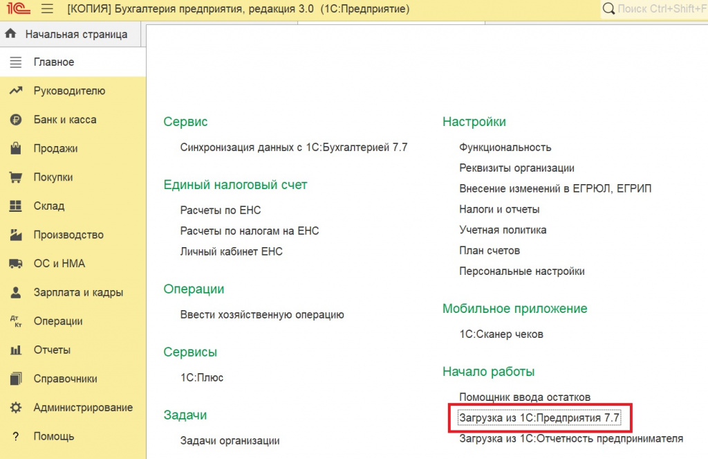The width and height of the screenshot is (708, 459).
Task: Click the Справочники books icon
Action: [16, 379]
